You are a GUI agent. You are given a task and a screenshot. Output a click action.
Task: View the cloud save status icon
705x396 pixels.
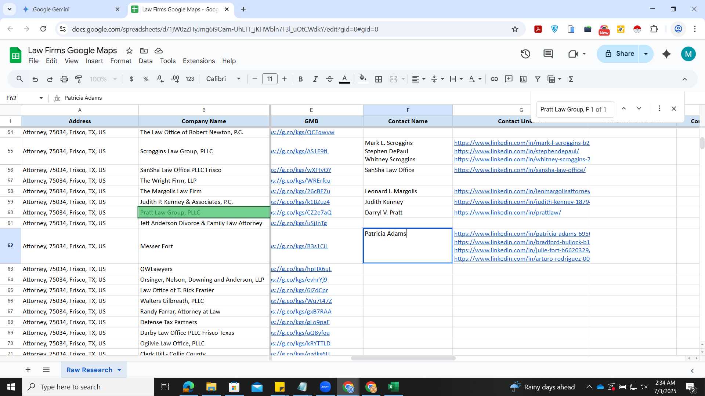(159, 51)
